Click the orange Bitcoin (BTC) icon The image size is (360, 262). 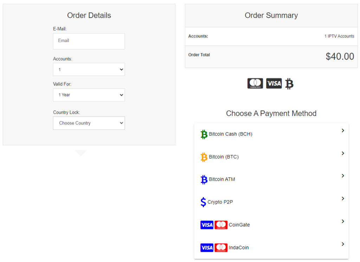pyautogui.click(x=203, y=157)
